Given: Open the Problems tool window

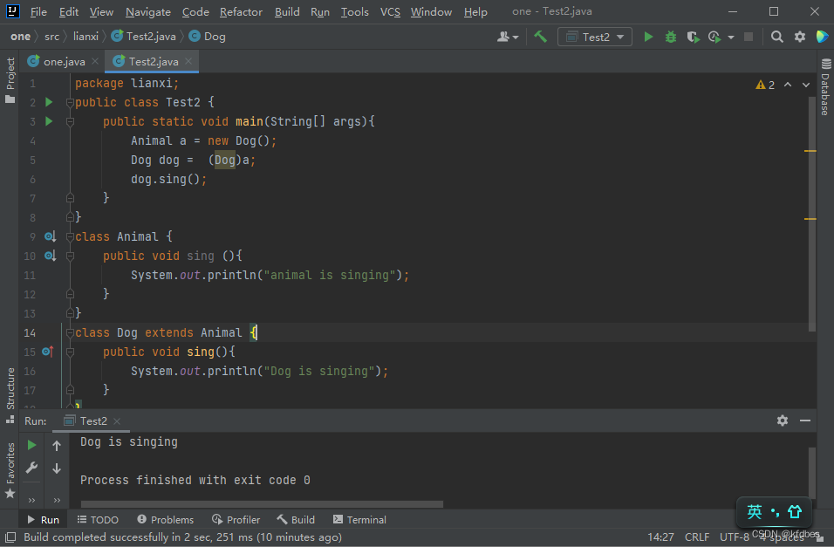Looking at the screenshot, I should coord(166,519).
